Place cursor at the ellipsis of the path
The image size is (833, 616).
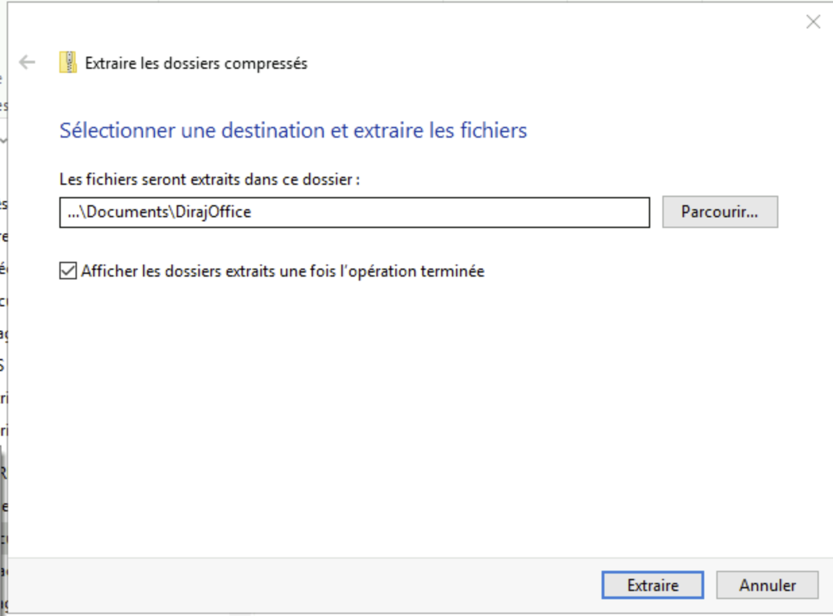[x=73, y=212]
